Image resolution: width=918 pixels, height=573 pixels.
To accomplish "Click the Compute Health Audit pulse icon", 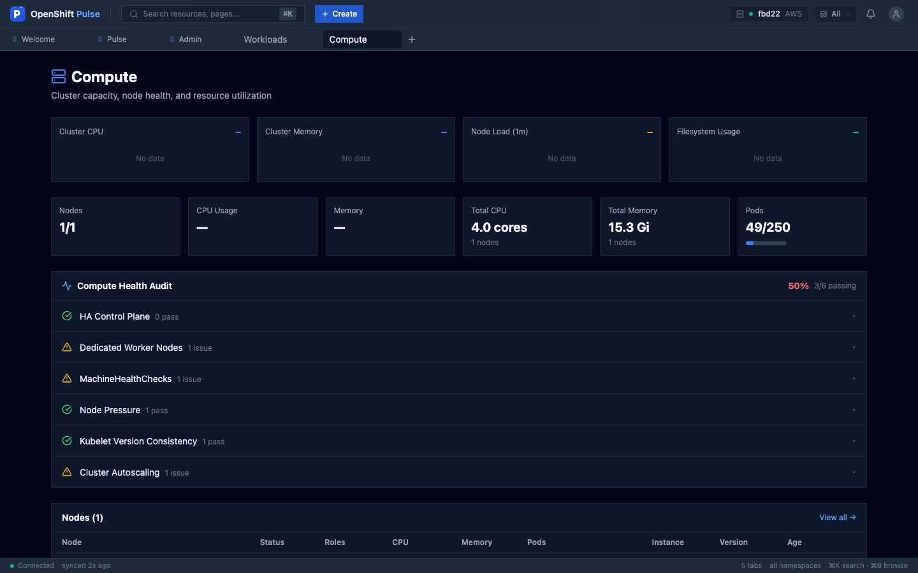I will 67,286.
